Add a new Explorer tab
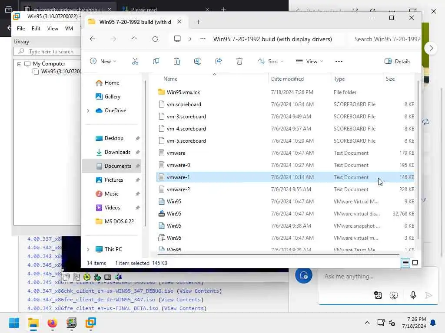Screen dimensions: 445x333 (198, 22)
